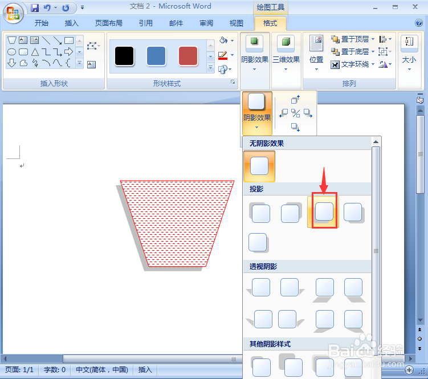Select the 格式 drawing tools tab
Screen dimensions: 428x379
[270, 23]
